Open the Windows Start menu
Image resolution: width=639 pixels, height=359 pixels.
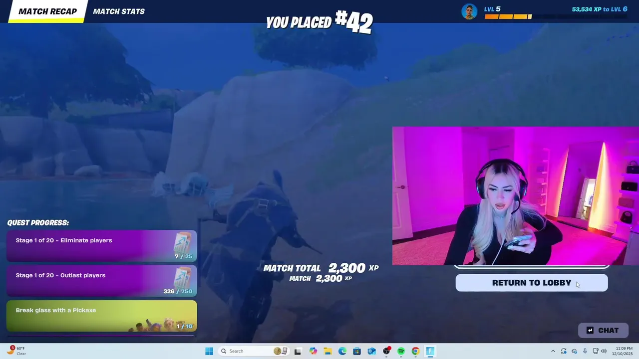209,351
